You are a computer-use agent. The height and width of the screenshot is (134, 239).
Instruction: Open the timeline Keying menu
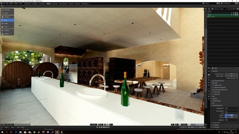(x=12, y=127)
